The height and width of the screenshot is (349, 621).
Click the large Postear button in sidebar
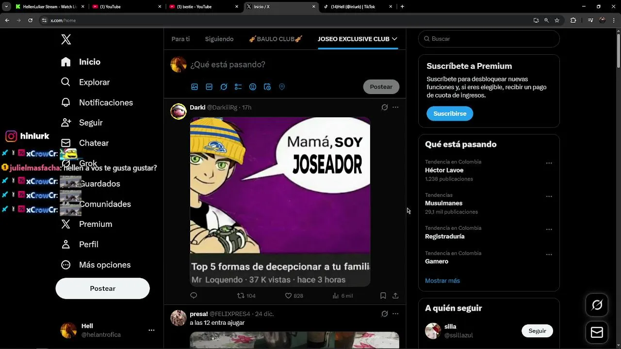102,288
